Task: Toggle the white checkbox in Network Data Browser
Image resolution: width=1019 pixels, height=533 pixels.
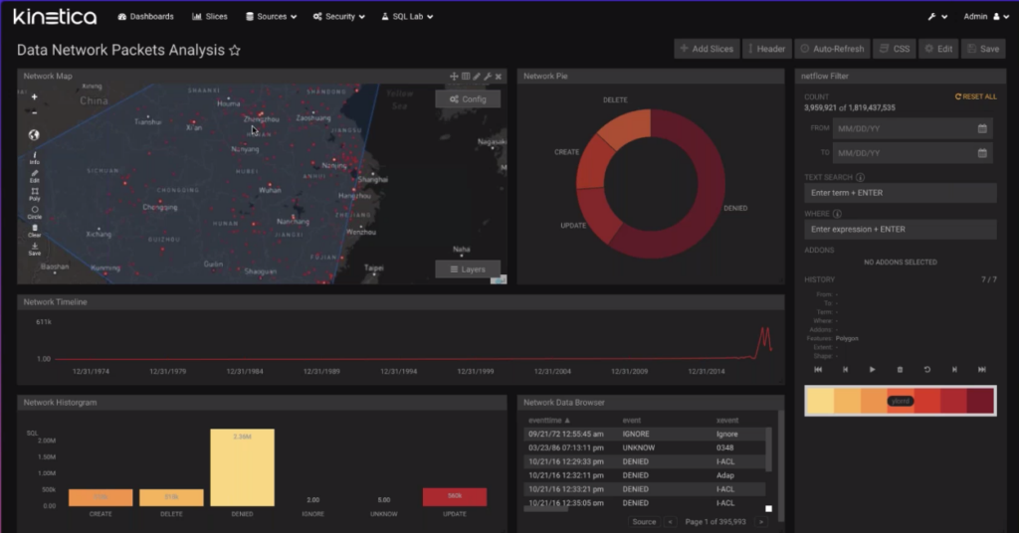Action: [768, 508]
